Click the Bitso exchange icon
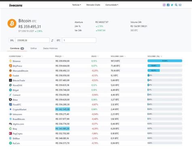 11,100
